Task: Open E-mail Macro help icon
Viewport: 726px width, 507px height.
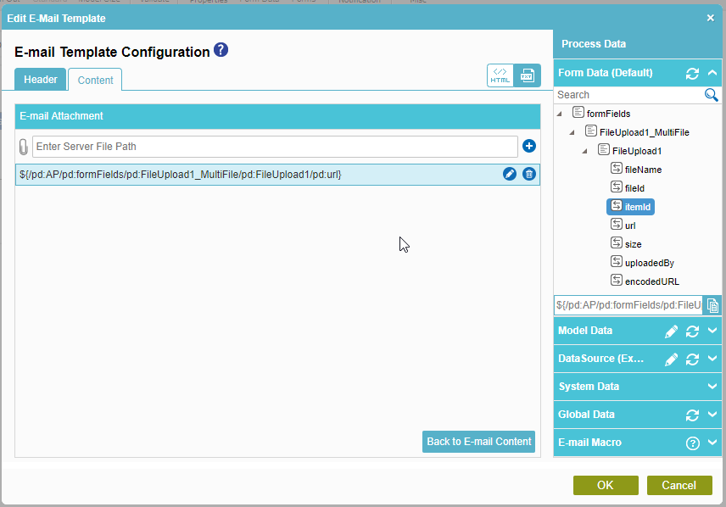Action: click(x=692, y=443)
